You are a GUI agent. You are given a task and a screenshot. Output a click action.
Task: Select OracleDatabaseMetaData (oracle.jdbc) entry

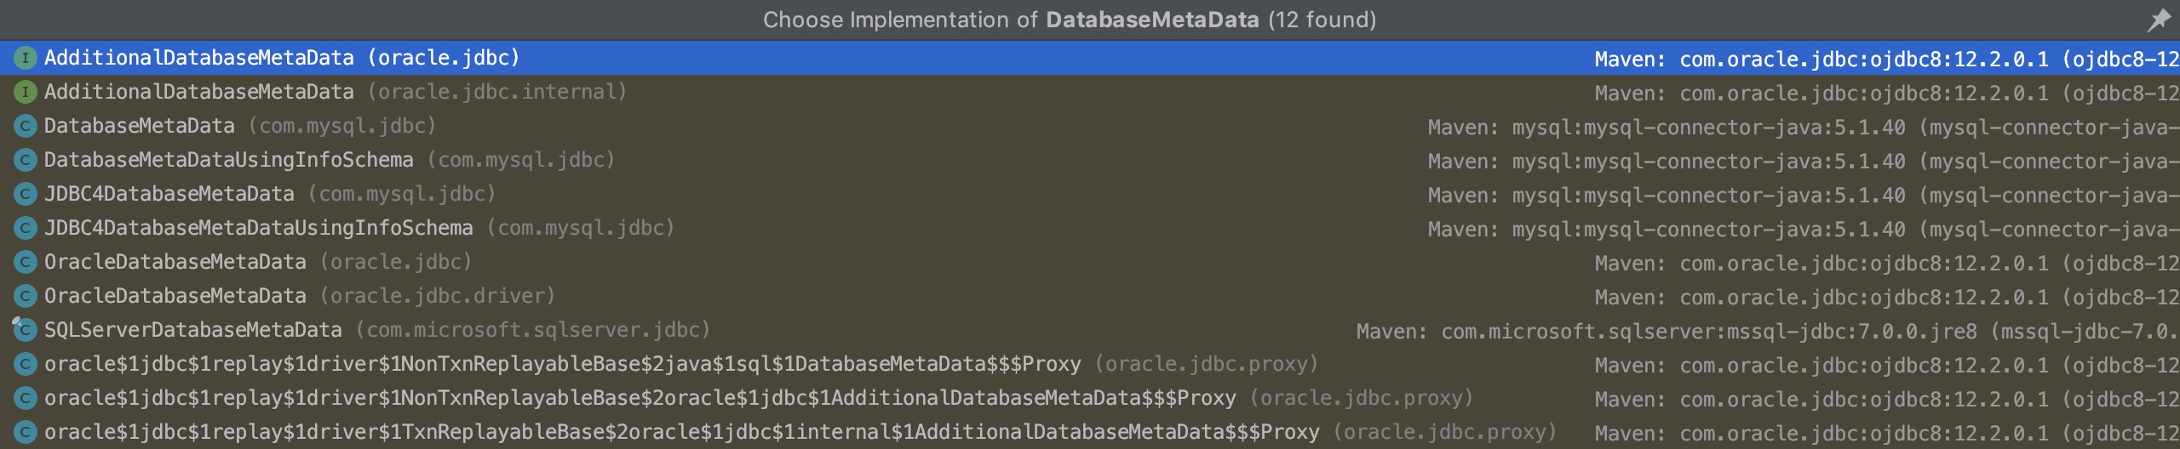[x=1090, y=262]
